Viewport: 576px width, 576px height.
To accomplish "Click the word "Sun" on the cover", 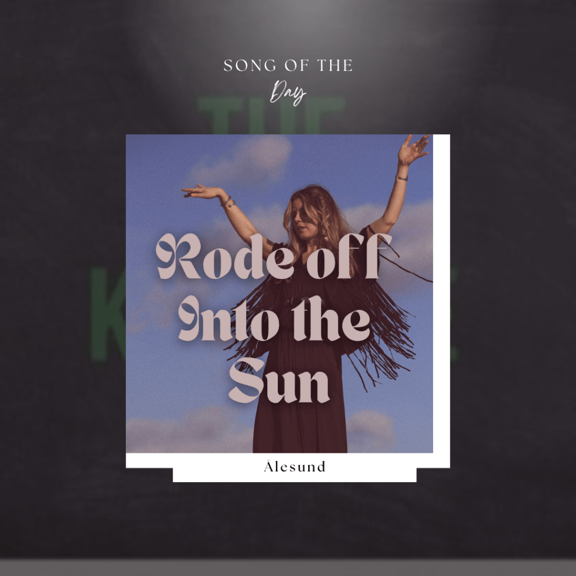I will click(x=279, y=380).
